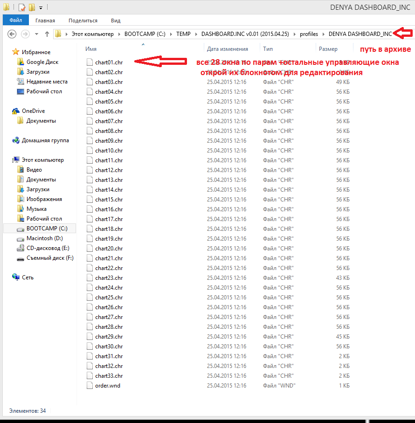
Task: Select the chart03.chr file icon
Action: pyautogui.click(x=90, y=82)
